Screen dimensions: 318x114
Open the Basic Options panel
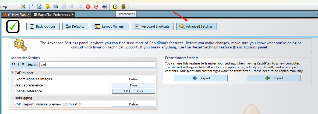tap(43, 26)
